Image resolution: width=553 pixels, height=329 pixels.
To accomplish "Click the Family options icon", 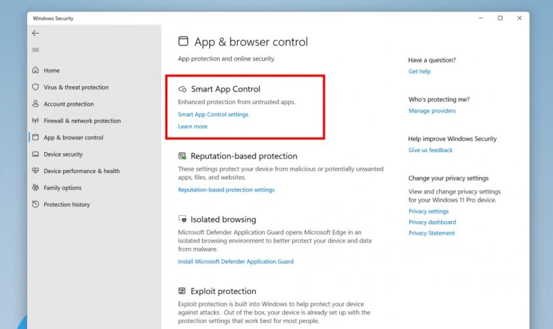I will [36, 188].
